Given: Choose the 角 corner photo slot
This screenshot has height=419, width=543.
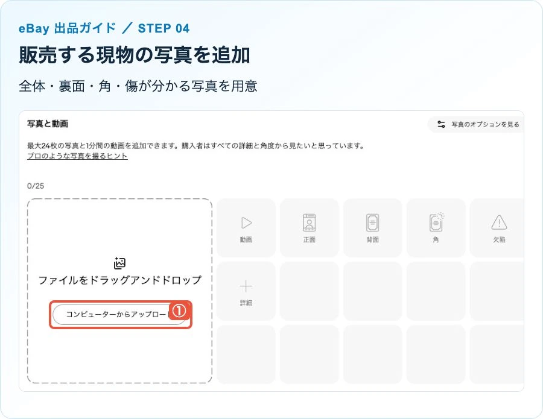Looking at the screenshot, I should pyautogui.click(x=436, y=228).
